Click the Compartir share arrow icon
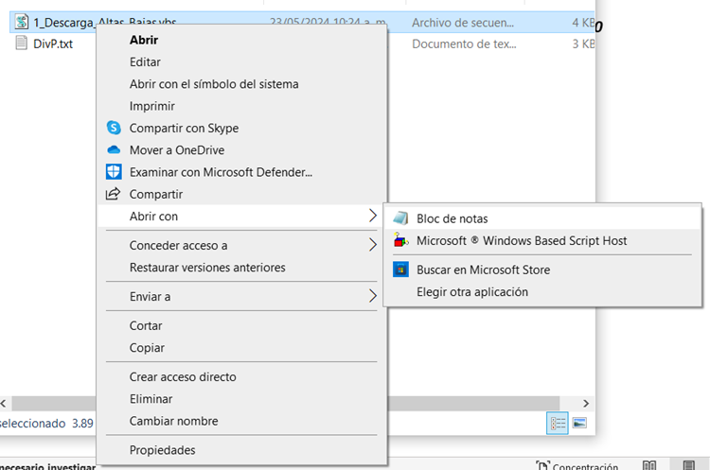The height and width of the screenshot is (470, 710). tap(114, 194)
